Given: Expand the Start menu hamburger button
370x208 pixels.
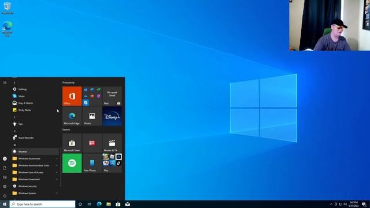Looking at the screenshot, I should (x=5, y=83).
